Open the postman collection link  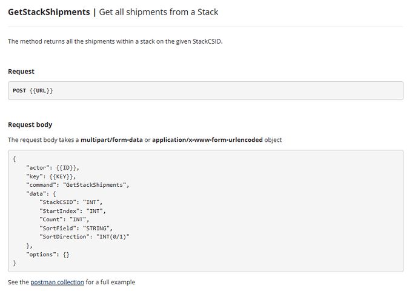click(x=57, y=282)
